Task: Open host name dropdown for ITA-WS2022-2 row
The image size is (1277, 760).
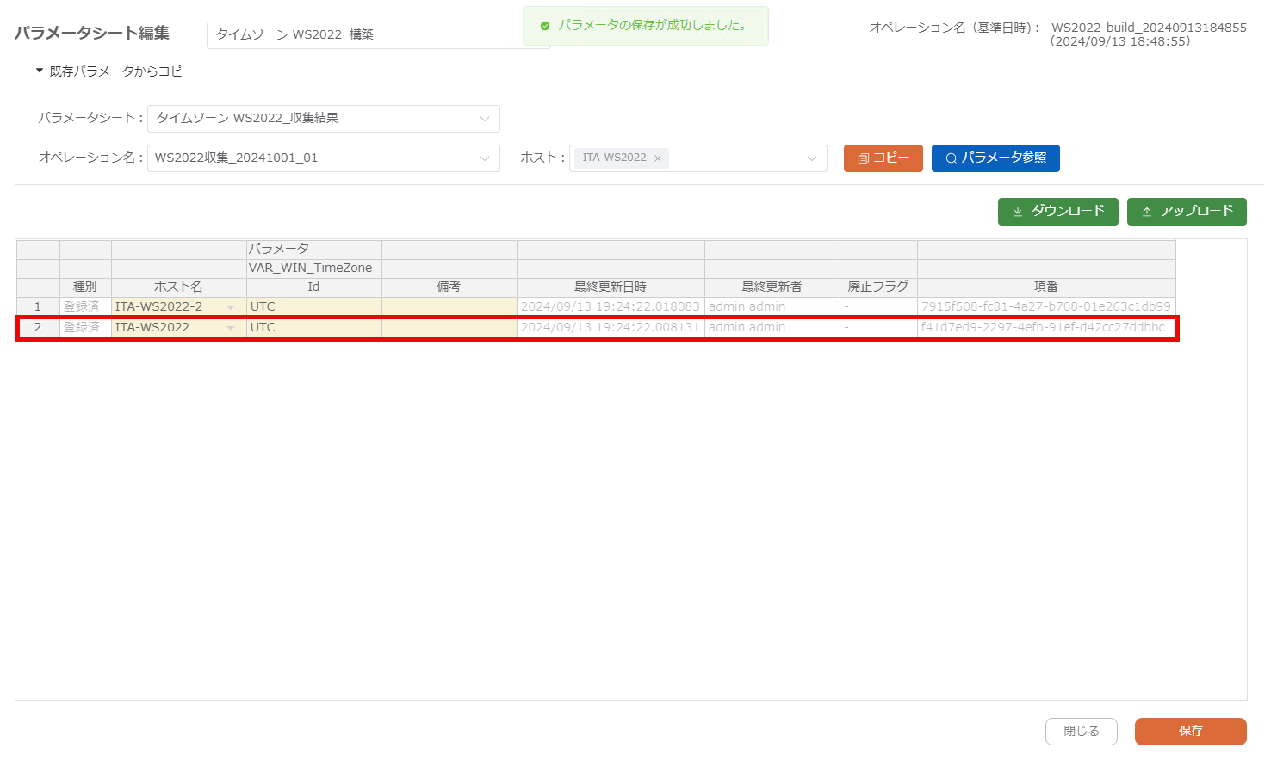Action: point(231,307)
